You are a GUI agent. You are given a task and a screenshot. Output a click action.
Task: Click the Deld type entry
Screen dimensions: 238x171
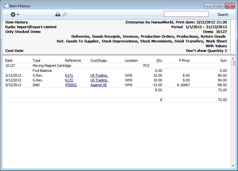point(36,85)
